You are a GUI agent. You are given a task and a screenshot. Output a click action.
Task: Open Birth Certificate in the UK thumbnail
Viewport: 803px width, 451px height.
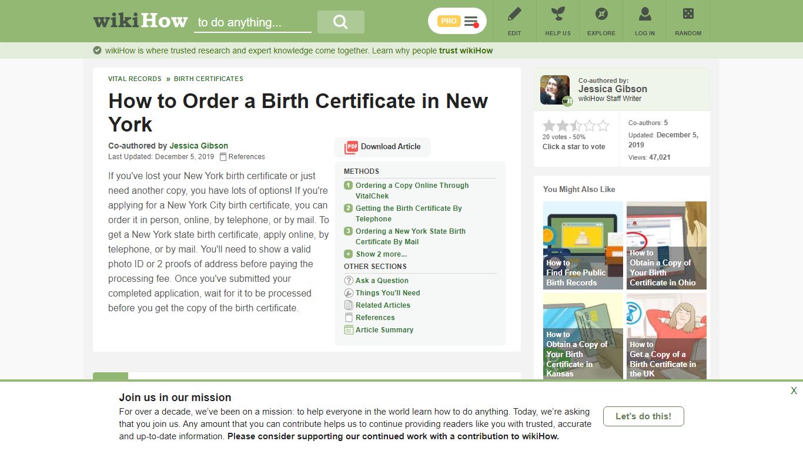pyautogui.click(x=667, y=337)
